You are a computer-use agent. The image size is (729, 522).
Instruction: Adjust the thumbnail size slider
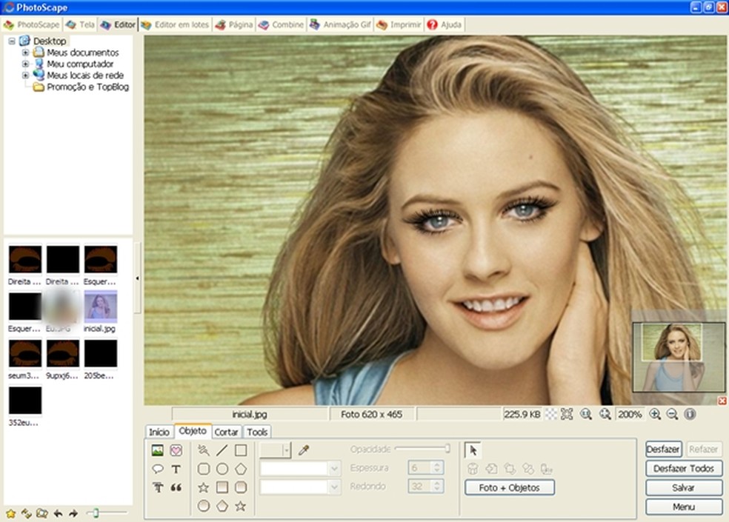(x=96, y=512)
